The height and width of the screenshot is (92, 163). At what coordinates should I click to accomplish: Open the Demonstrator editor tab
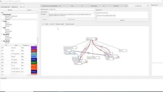pyautogui.click(x=94, y=6)
